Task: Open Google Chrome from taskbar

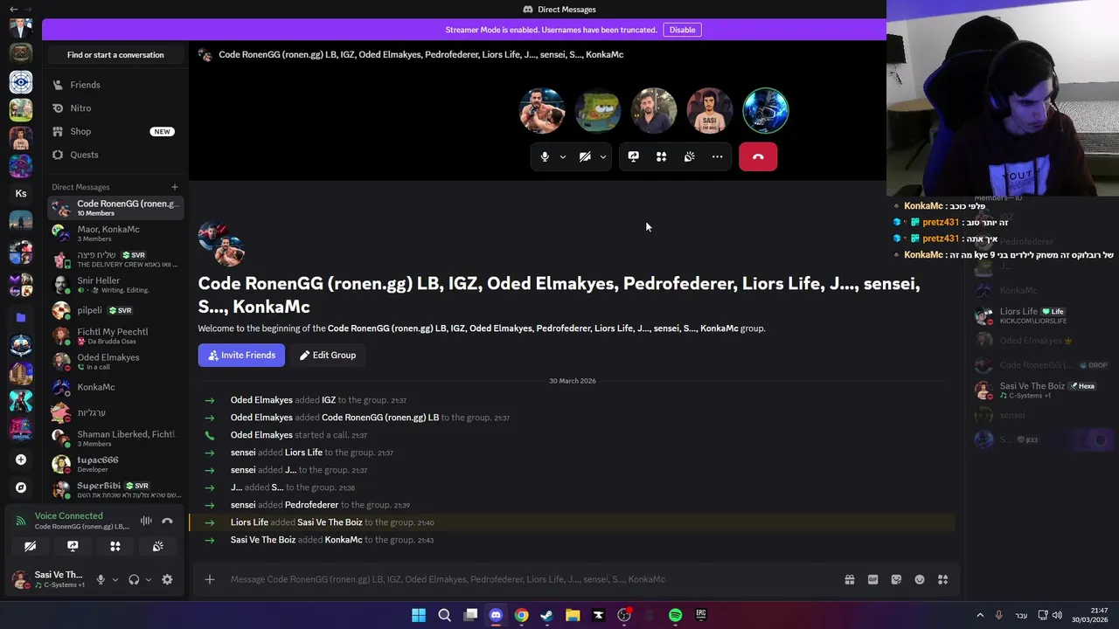Action: [521, 615]
